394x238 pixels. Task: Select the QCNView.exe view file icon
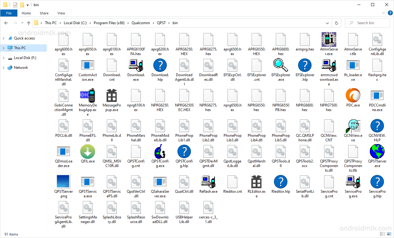(353, 126)
